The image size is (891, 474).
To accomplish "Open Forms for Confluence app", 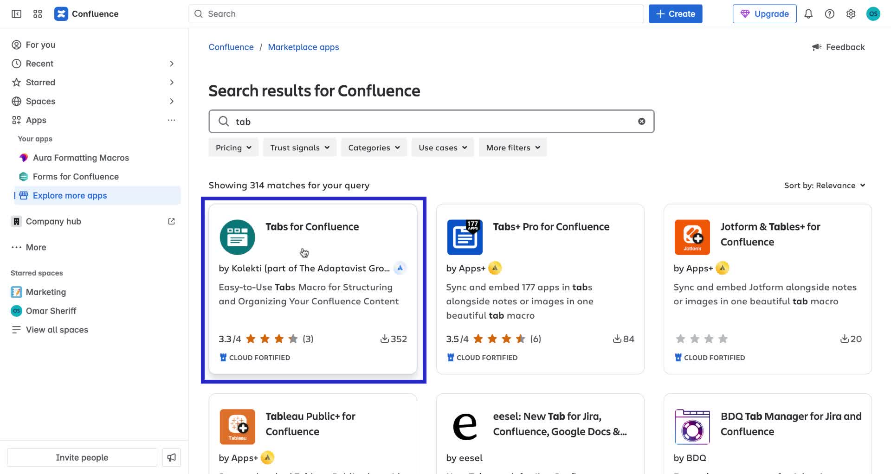I will 76,177.
